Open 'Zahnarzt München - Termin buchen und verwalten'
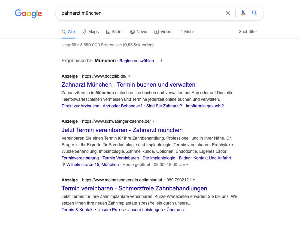The height and width of the screenshot is (225, 299). click(128, 85)
